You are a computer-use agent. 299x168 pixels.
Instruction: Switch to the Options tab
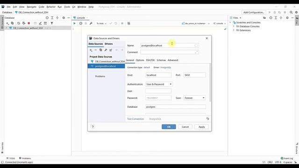coord(140,60)
